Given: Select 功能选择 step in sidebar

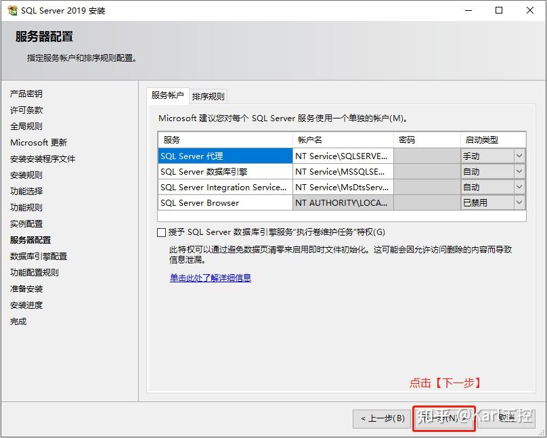Looking at the screenshot, I should click(x=26, y=191).
